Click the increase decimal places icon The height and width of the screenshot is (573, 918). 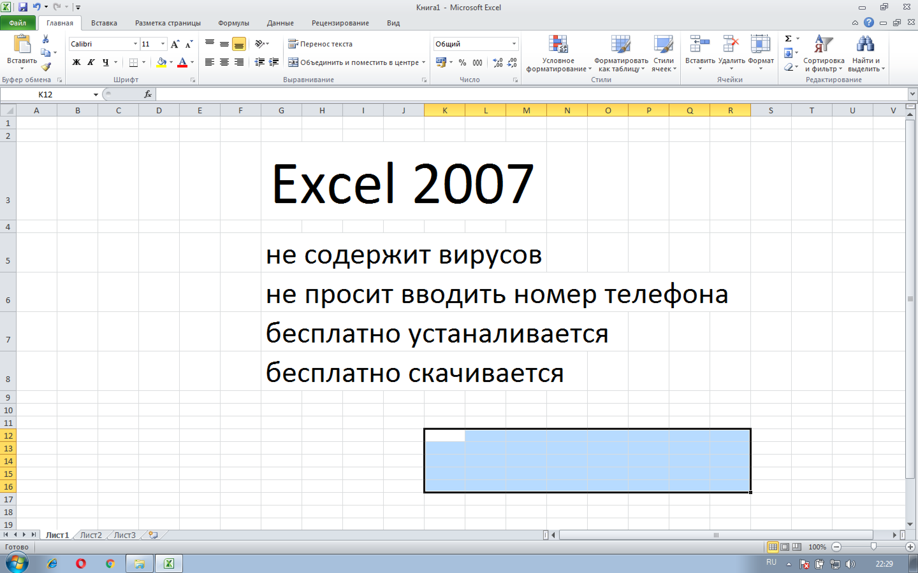pos(497,62)
